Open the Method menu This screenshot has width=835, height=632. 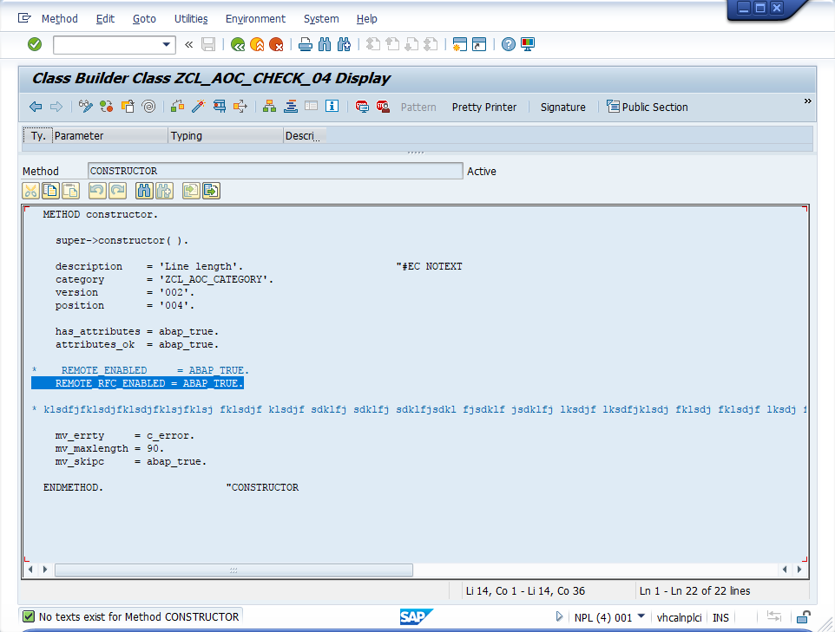(x=60, y=18)
